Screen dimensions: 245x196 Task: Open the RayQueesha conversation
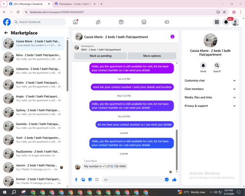[33, 153]
